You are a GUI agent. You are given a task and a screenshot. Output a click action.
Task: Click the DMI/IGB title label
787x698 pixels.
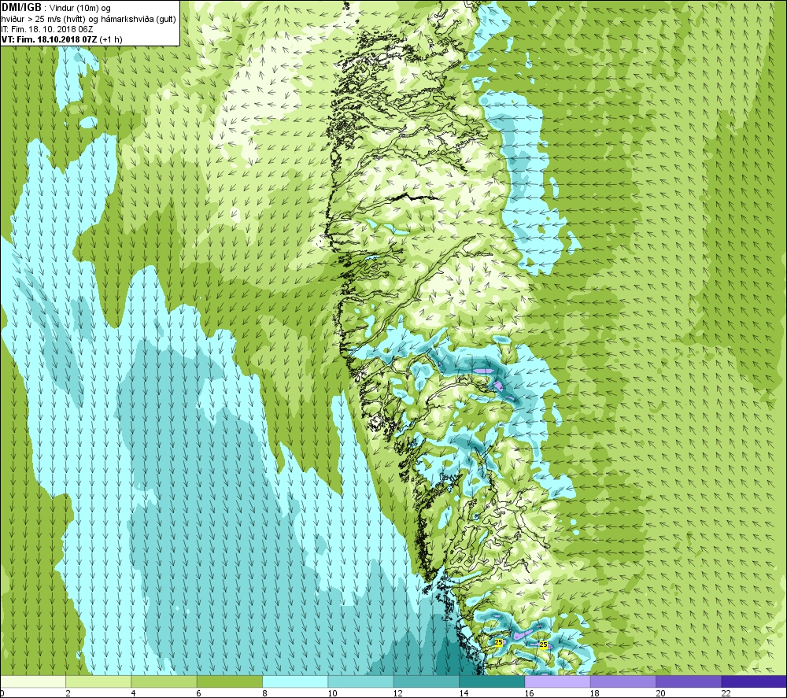(x=21, y=8)
